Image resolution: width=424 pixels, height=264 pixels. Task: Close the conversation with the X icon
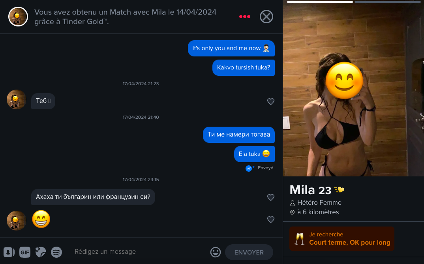tap(266, 17)
